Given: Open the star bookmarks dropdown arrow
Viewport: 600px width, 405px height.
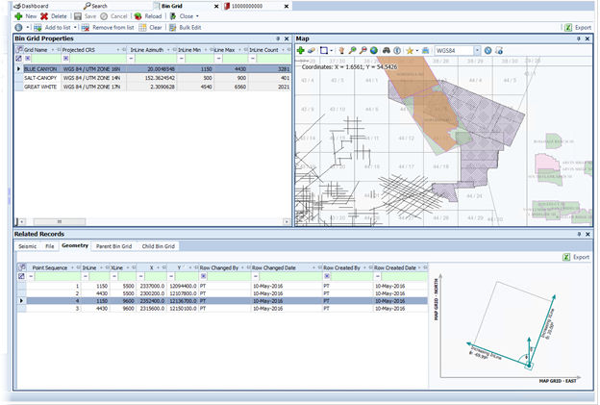Looking at the screenshot, I should click(x=416, y=51).
